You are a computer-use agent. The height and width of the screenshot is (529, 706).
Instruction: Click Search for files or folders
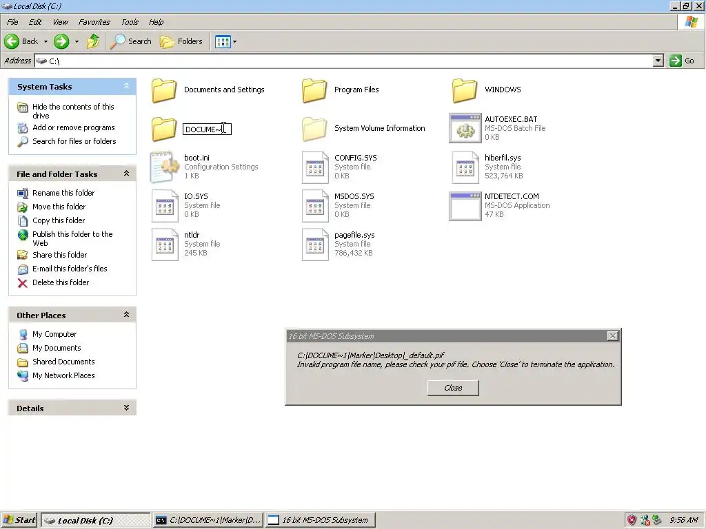[74, 141]
